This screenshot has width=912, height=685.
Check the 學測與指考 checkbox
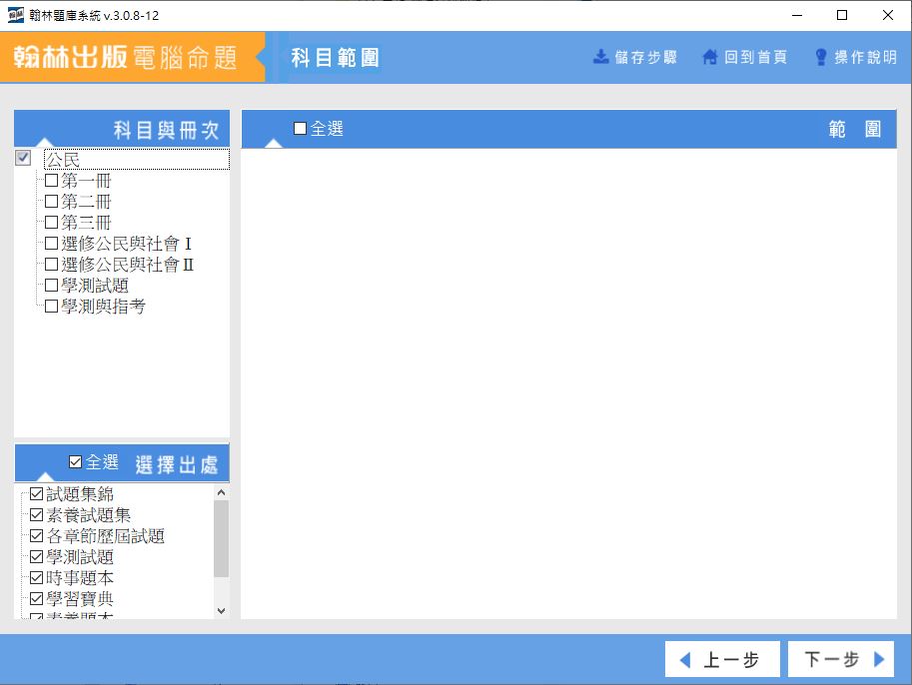click(x=51, y=306)
